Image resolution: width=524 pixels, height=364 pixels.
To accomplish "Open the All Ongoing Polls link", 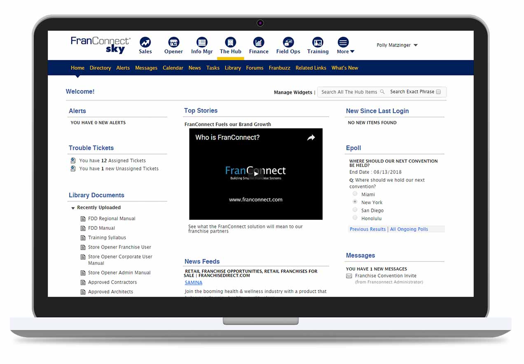I will [409, 229].
